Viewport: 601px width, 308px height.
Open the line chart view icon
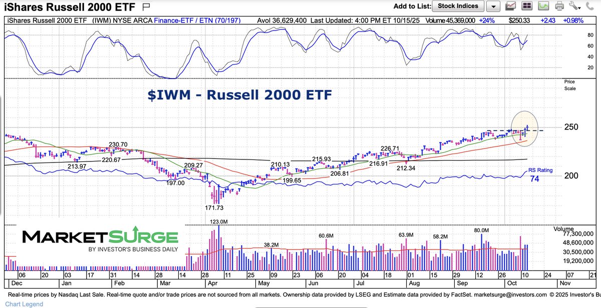[x=511, y=6]
